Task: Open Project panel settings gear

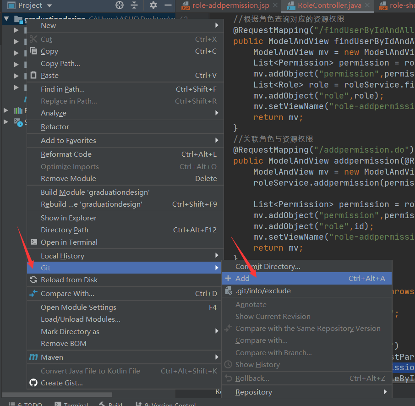Action: point(153,5)
